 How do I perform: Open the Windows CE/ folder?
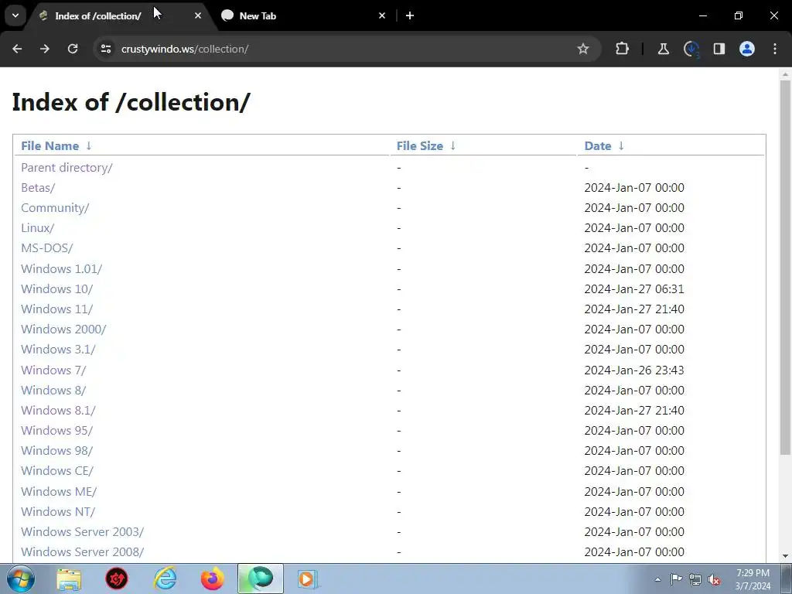click(x=57, y=471)
